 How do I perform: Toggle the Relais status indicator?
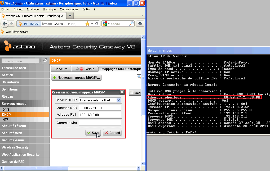pyautogui.click(x=79, y=69)
